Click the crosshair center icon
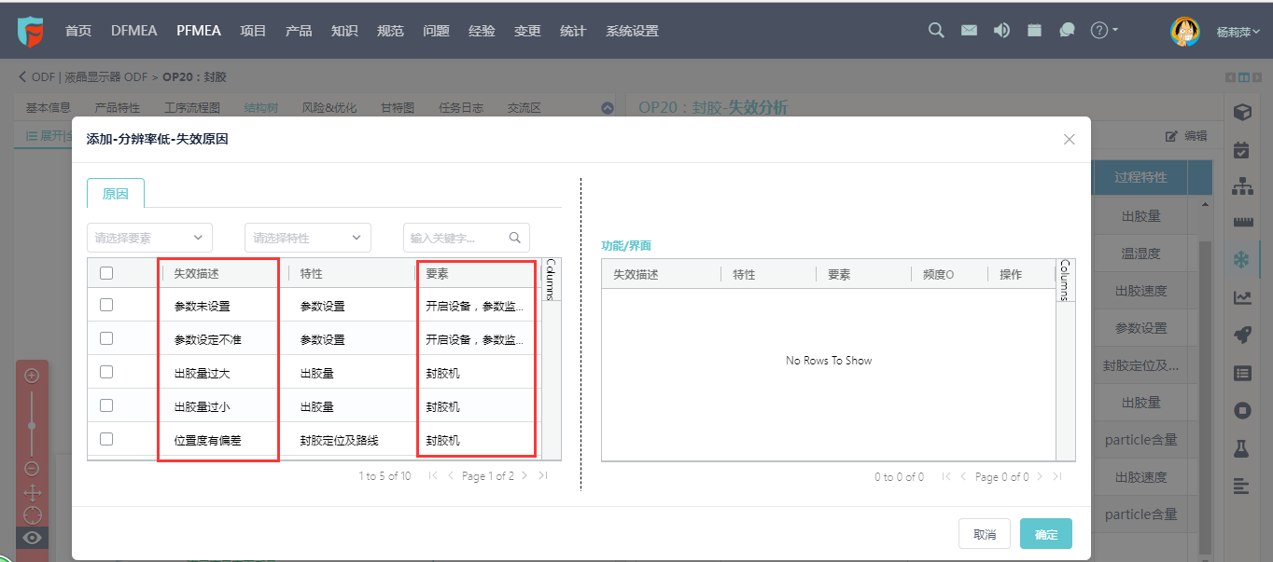This screenshot has width=1273, height=562. (x=32, y=515)
